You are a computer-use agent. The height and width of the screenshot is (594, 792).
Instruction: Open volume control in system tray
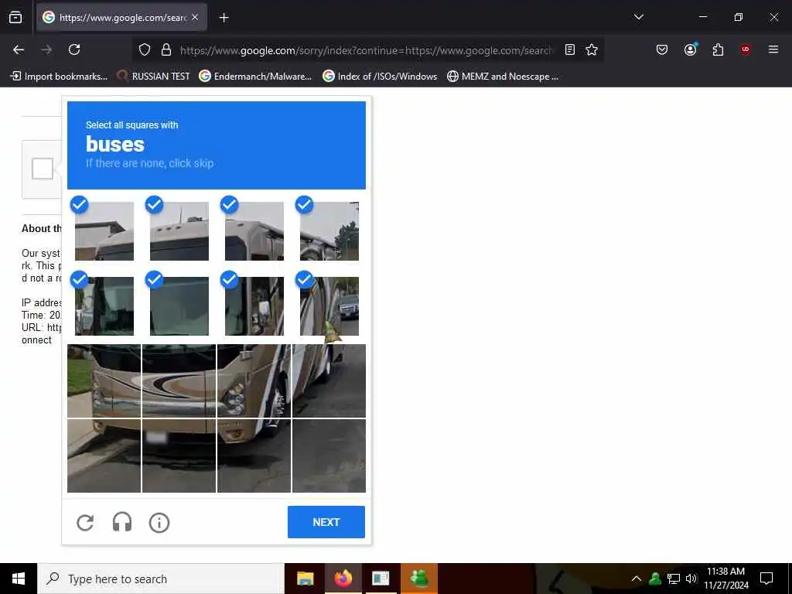point(691,579)
